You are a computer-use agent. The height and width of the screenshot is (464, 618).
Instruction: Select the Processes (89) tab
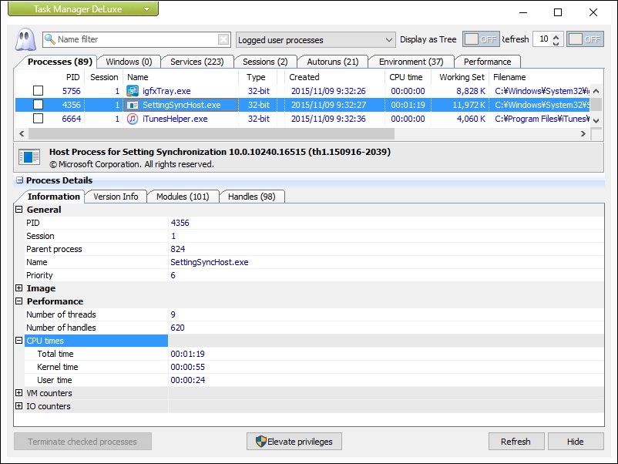(59, 62)
